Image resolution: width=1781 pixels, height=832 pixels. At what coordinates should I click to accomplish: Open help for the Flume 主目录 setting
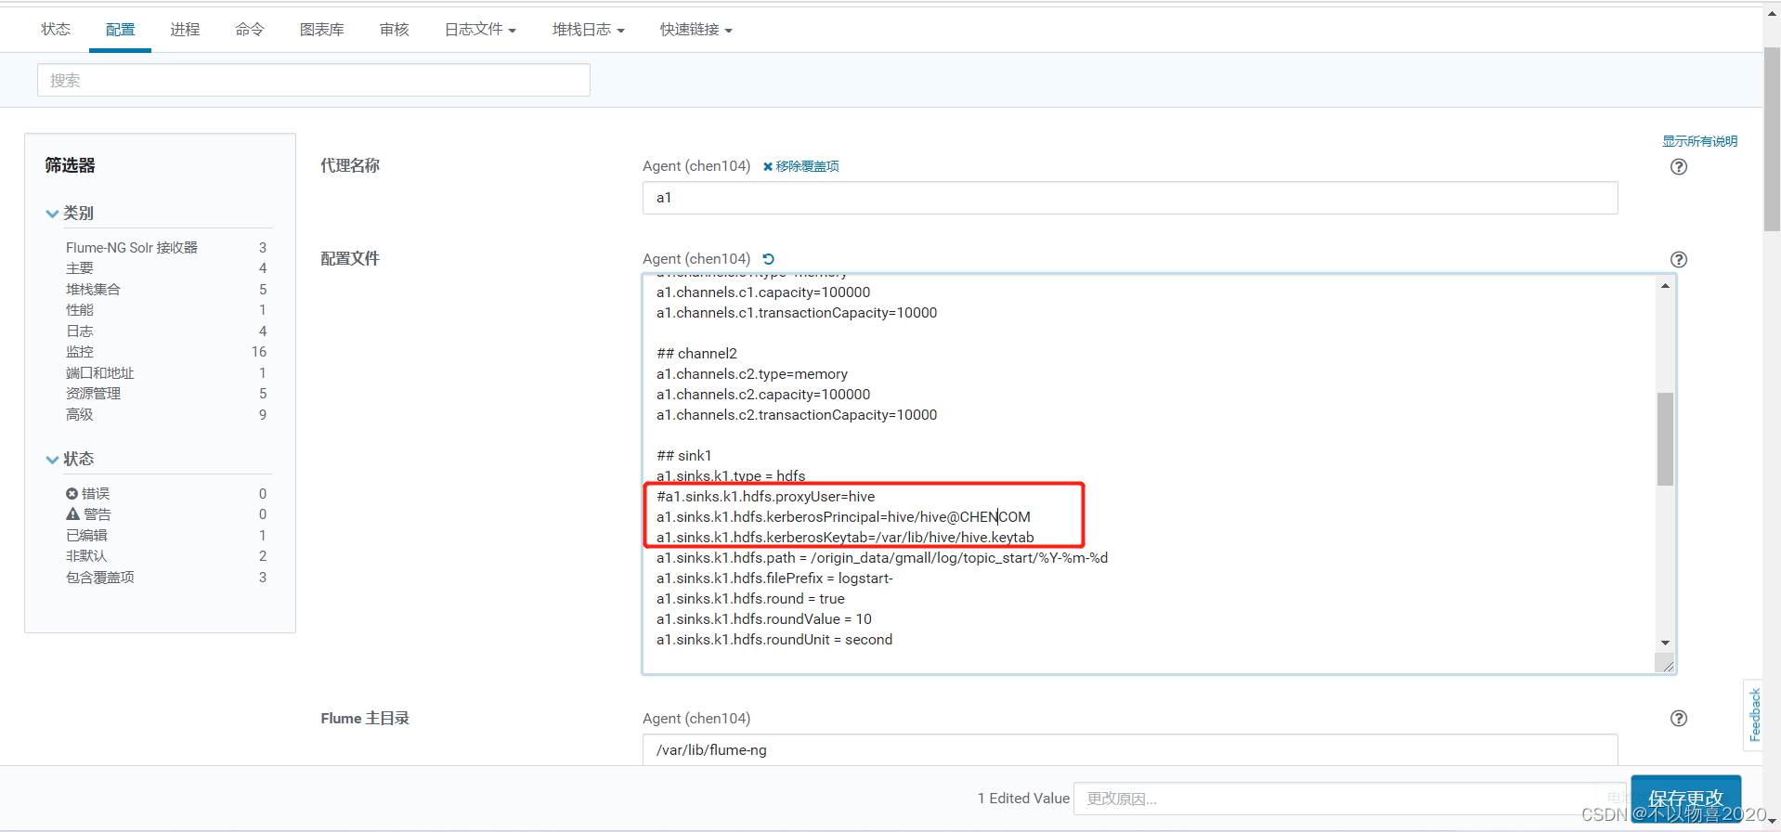point(1678,719)
